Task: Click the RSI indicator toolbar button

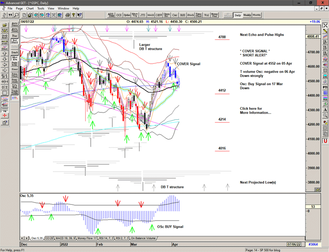Action: [x=182, y=15]
